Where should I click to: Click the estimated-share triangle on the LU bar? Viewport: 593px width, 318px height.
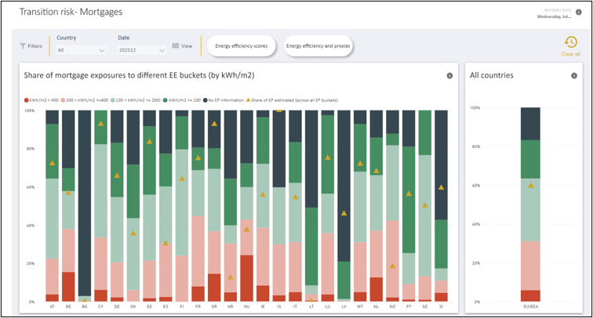[x=328, y=157]
